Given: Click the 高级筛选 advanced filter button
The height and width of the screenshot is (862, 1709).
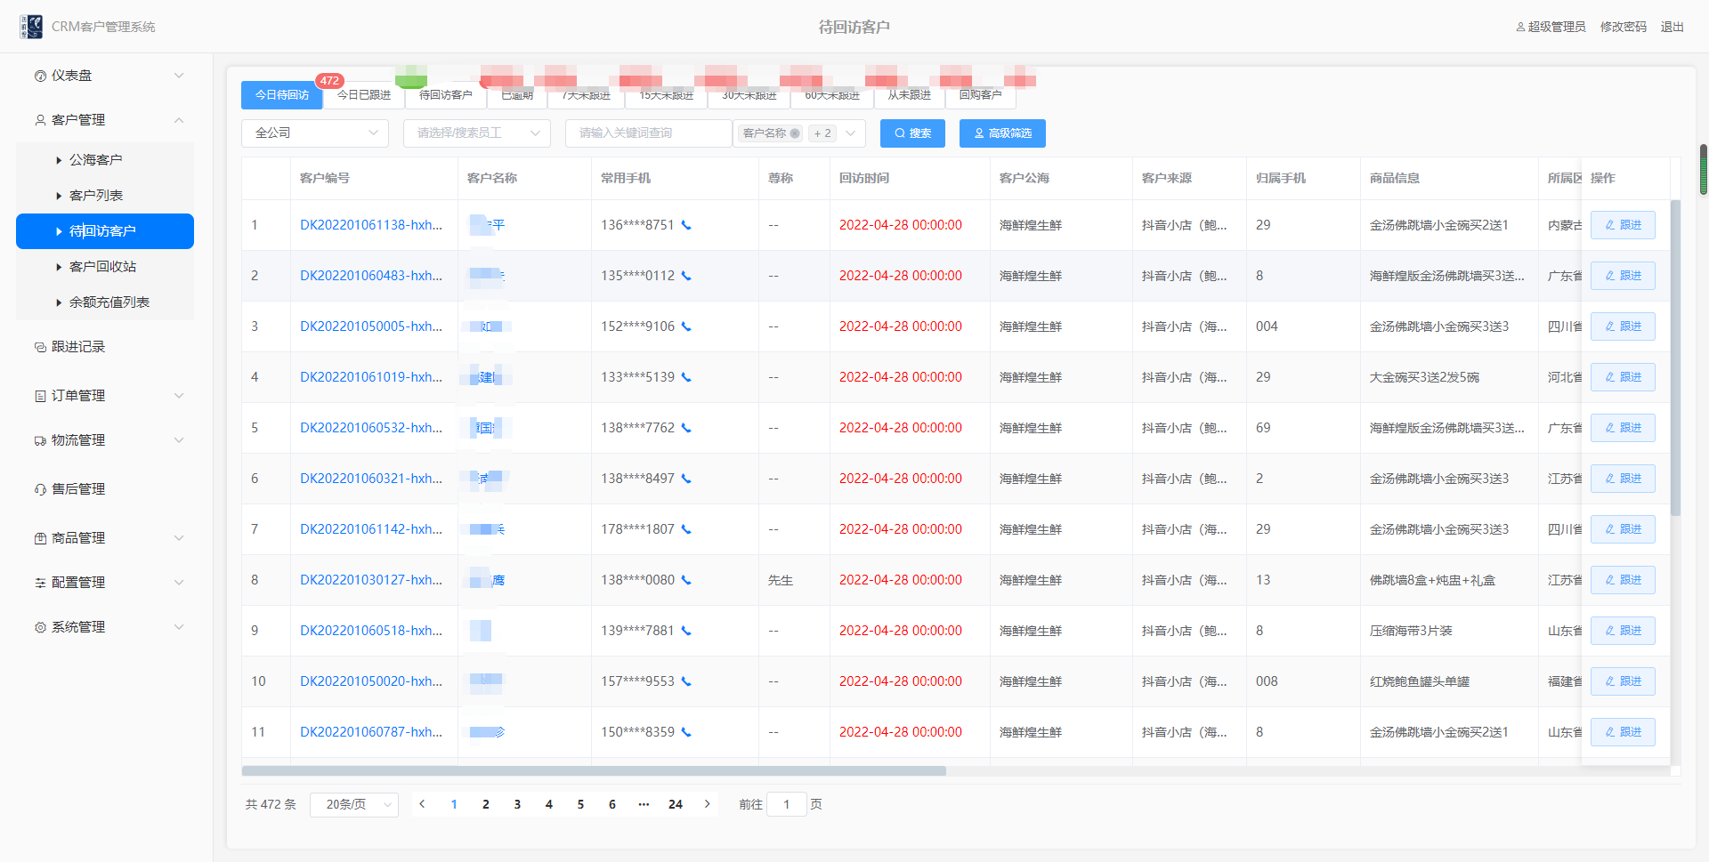Looking at the screenshot, I should coord(1002,133).
